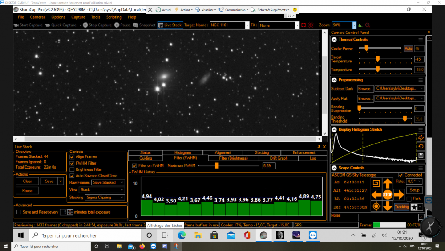
Task: Toggle the Align Frames checkbox
Action: 72,157
